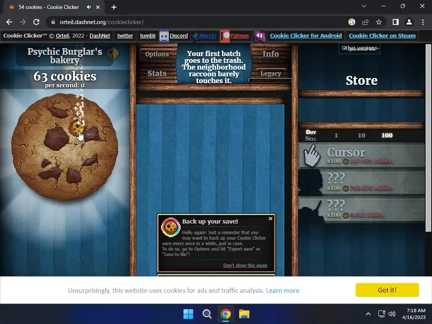Go forward in browser history
The width and height of the screenshot is (432, 324).
(23, 22)
